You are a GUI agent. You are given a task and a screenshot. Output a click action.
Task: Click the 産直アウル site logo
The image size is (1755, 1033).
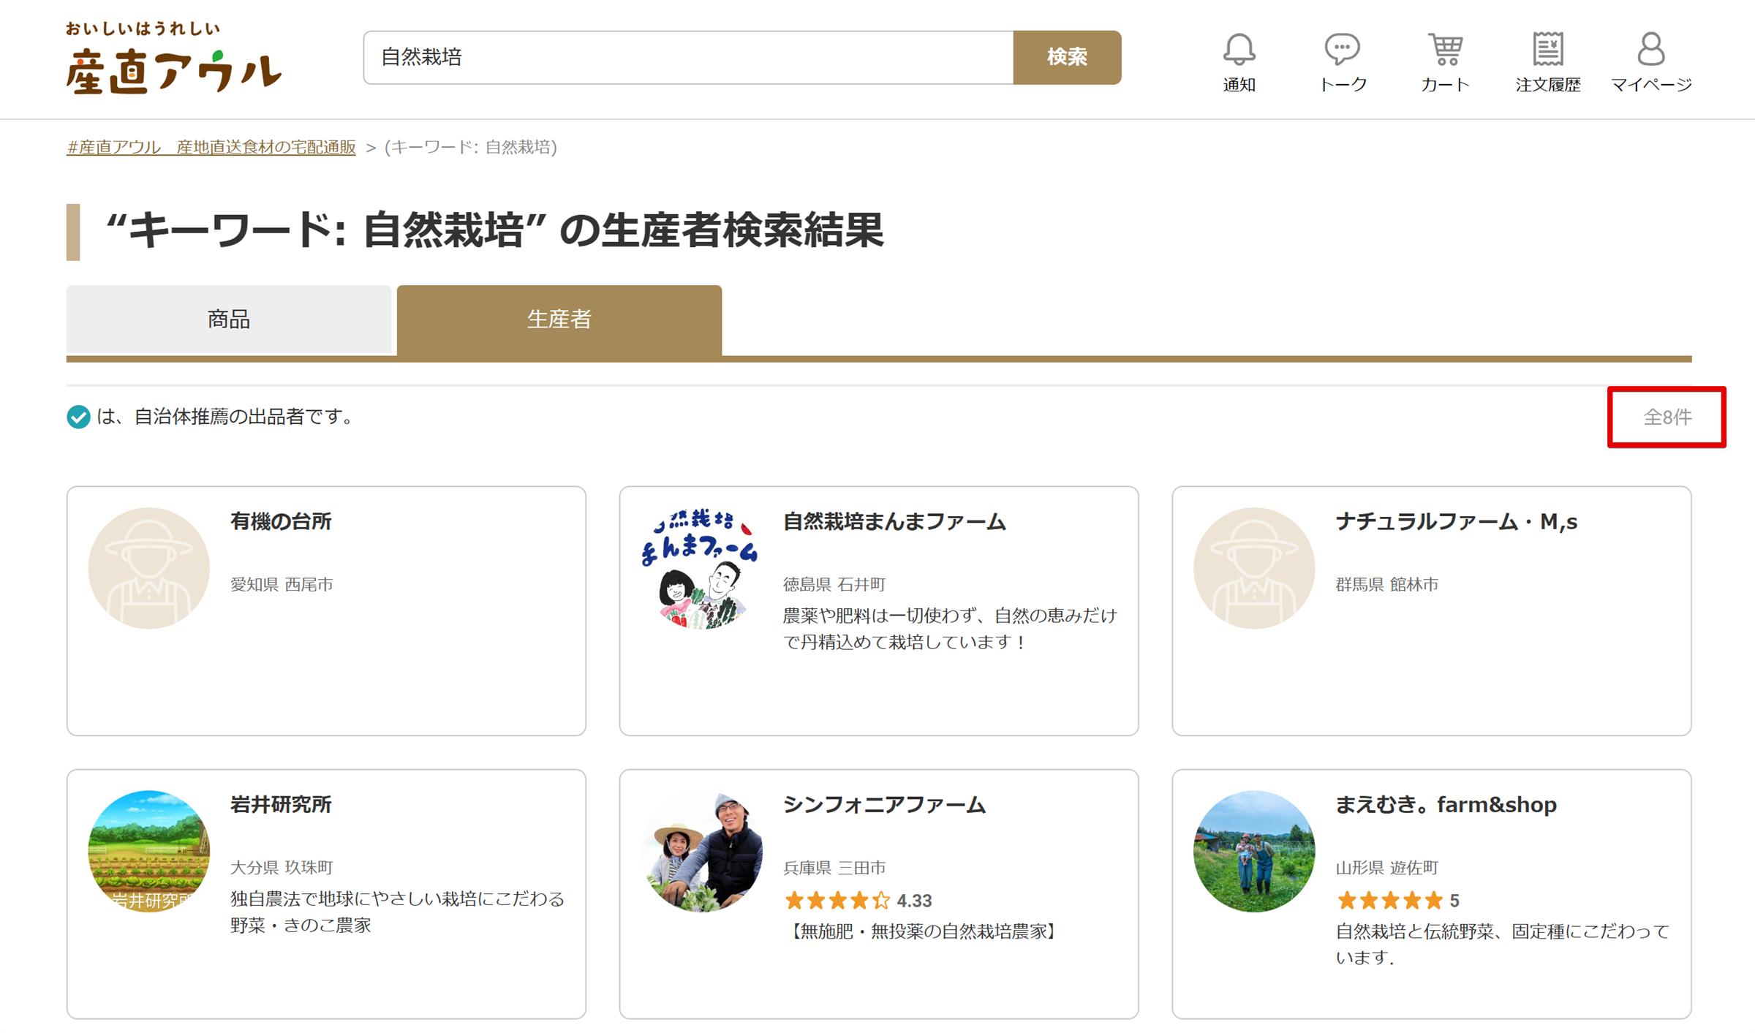(173, 58)
